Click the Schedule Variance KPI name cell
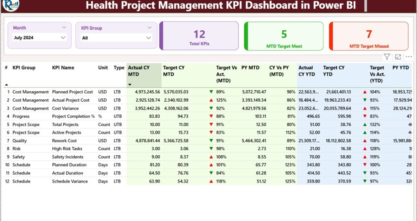 pyautogui.click(x=70, y=181)
